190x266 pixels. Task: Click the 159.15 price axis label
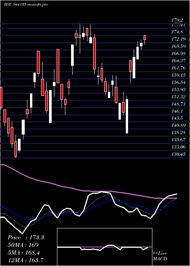178,75
